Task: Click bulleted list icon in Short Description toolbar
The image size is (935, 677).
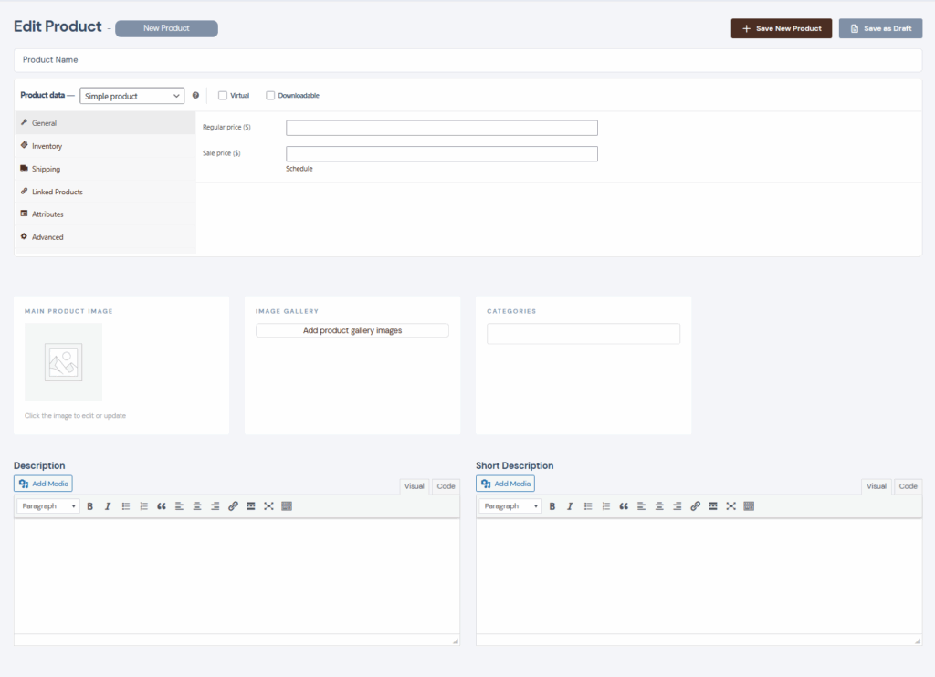Action: 588,506
